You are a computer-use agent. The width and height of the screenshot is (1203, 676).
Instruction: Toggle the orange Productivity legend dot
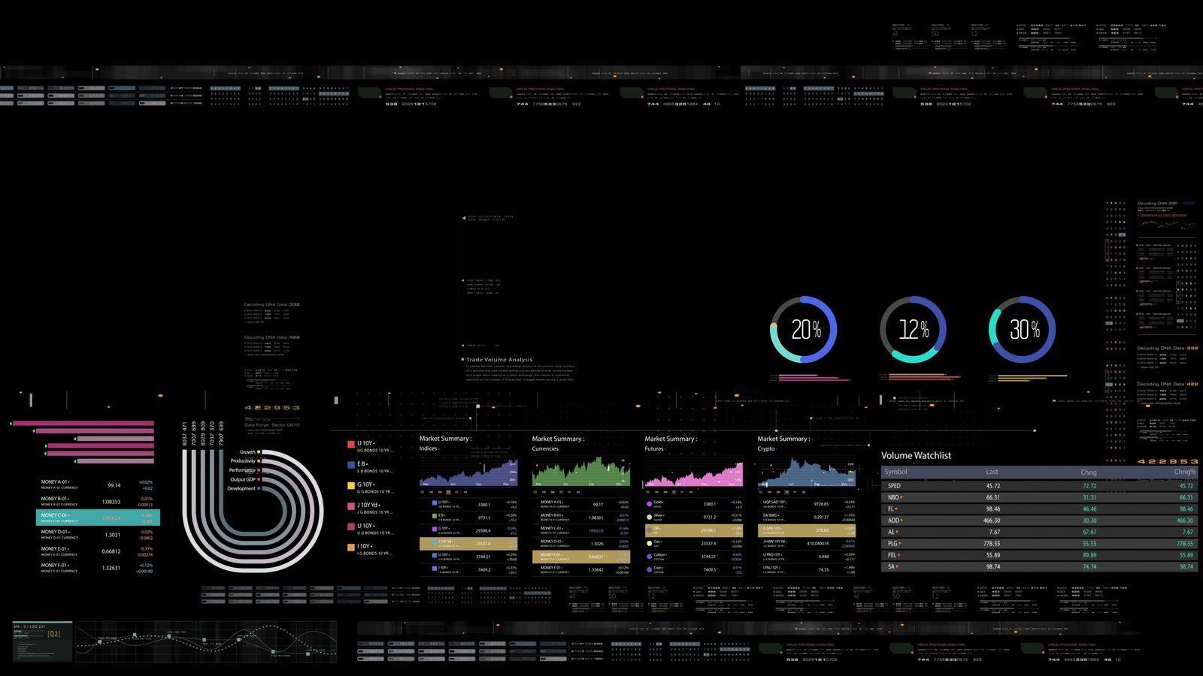[x=259, y=461]
